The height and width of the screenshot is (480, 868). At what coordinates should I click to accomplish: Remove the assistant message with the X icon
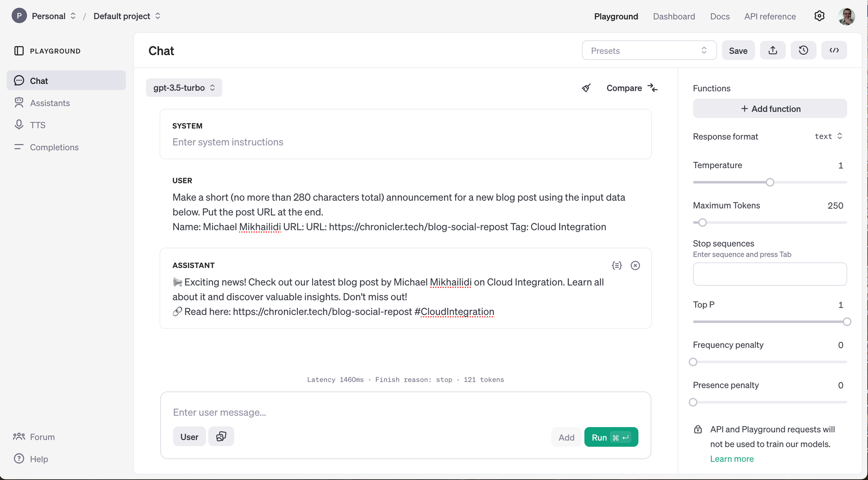click(635, 265)
